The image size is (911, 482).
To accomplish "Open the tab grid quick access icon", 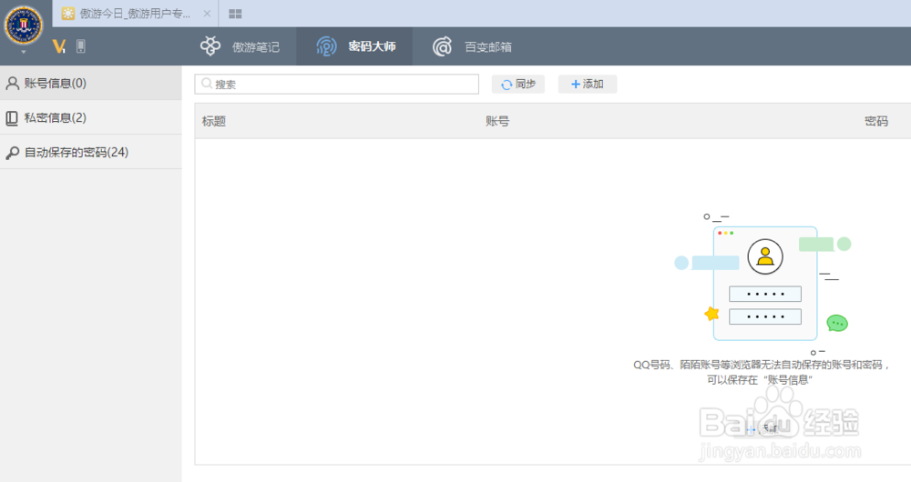I will pyautogui.click(x=235, y=14).
